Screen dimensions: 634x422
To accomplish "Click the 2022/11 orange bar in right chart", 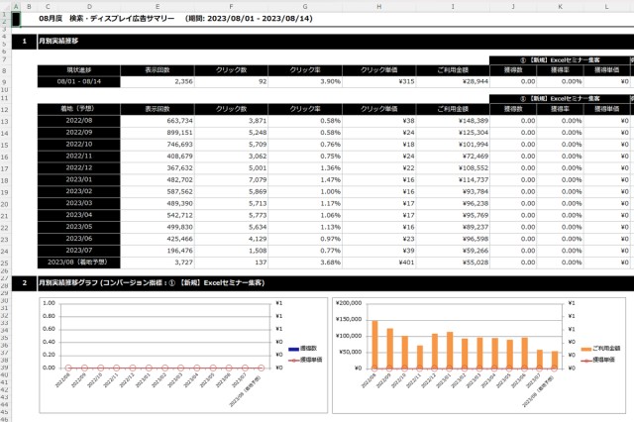I will 420,357.
